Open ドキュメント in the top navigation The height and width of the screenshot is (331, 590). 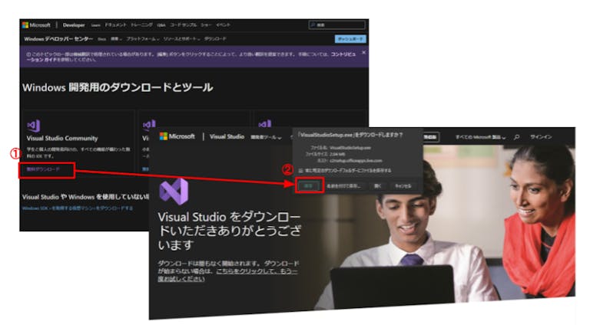115,25
